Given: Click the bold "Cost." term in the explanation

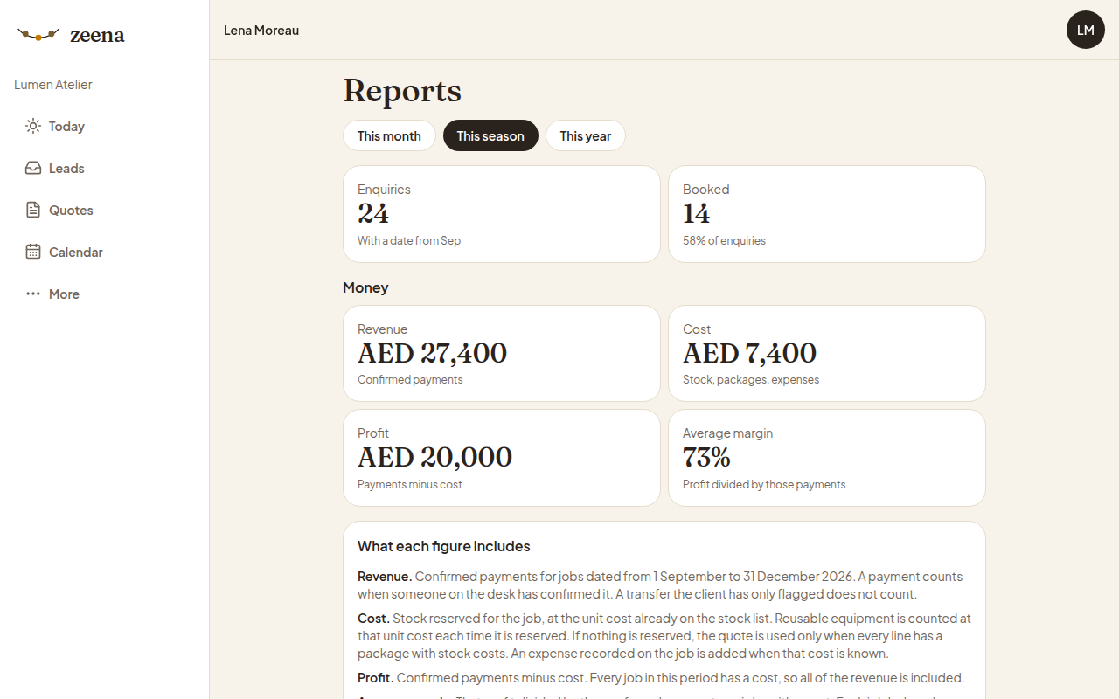Looking at the screenshot, I should pyautogui.click(x=373, y=619).
